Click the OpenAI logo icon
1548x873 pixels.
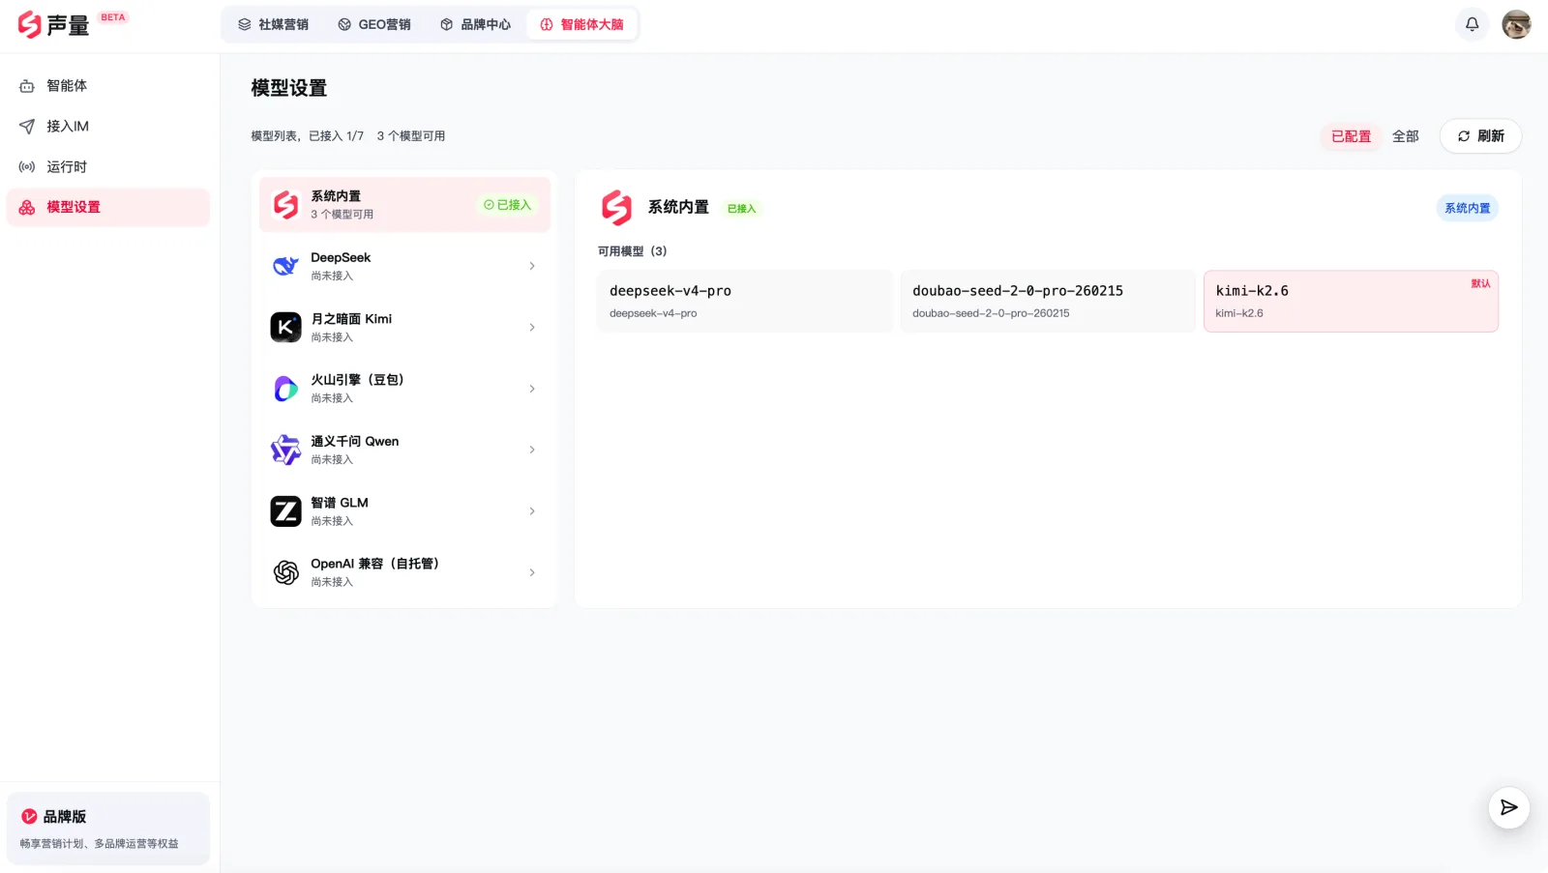tap(285, 572)
